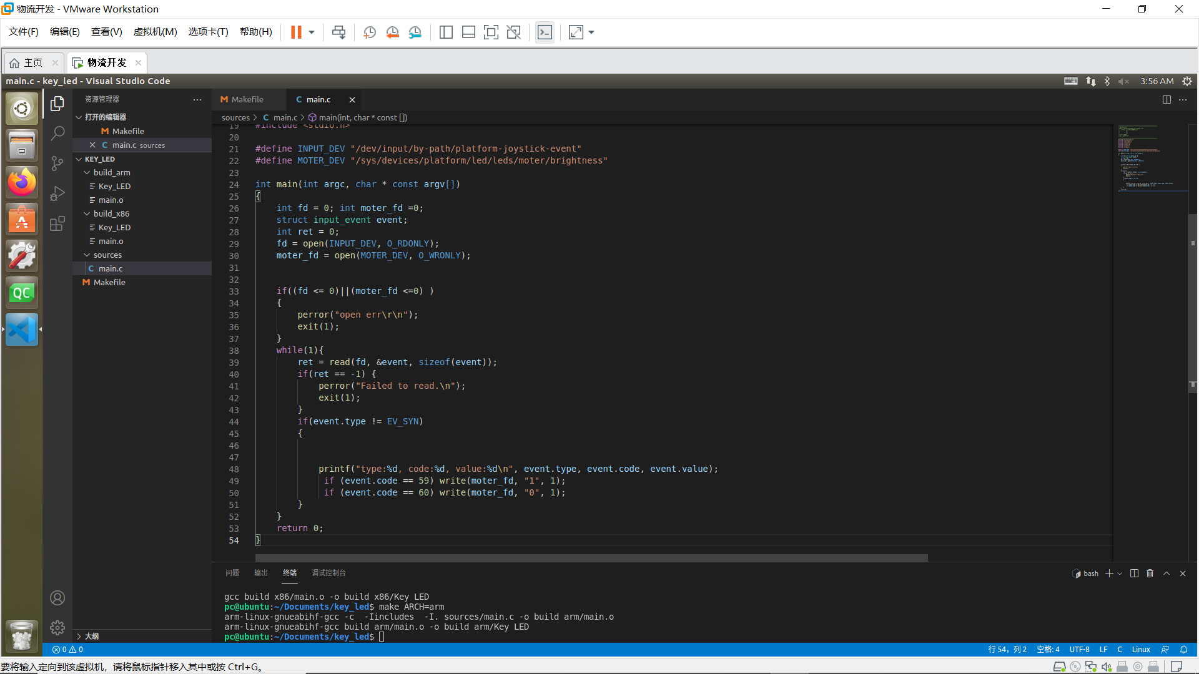Viewport: 1199px width, 674px height.
Task: Open the new terminal launch profile dropdown
Action: (x=1120, y=574)
